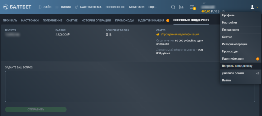Click the Упрощенная идентификация status link
The height and width of the screenshot is (116, 262).
180,34
